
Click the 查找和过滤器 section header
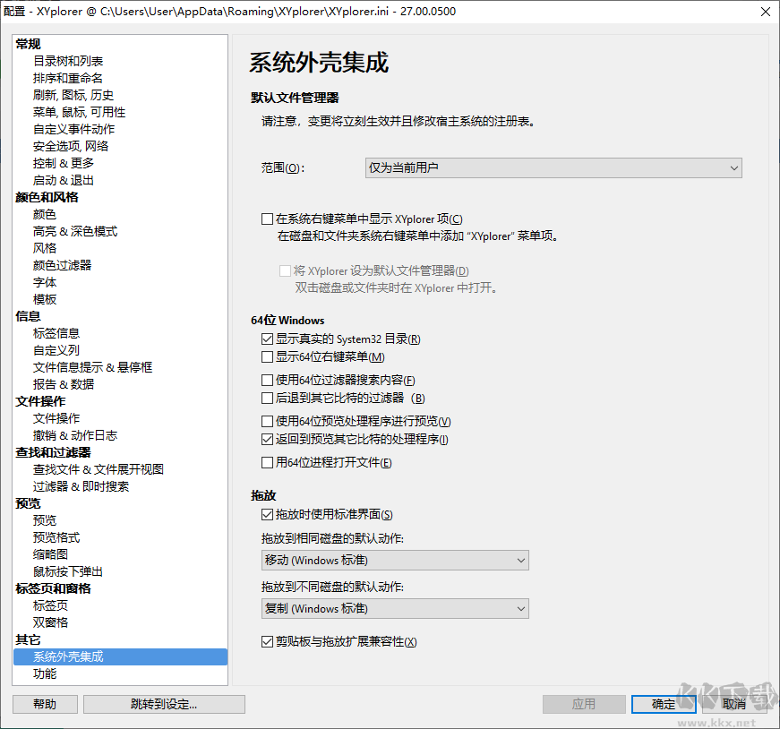point(53,452)
